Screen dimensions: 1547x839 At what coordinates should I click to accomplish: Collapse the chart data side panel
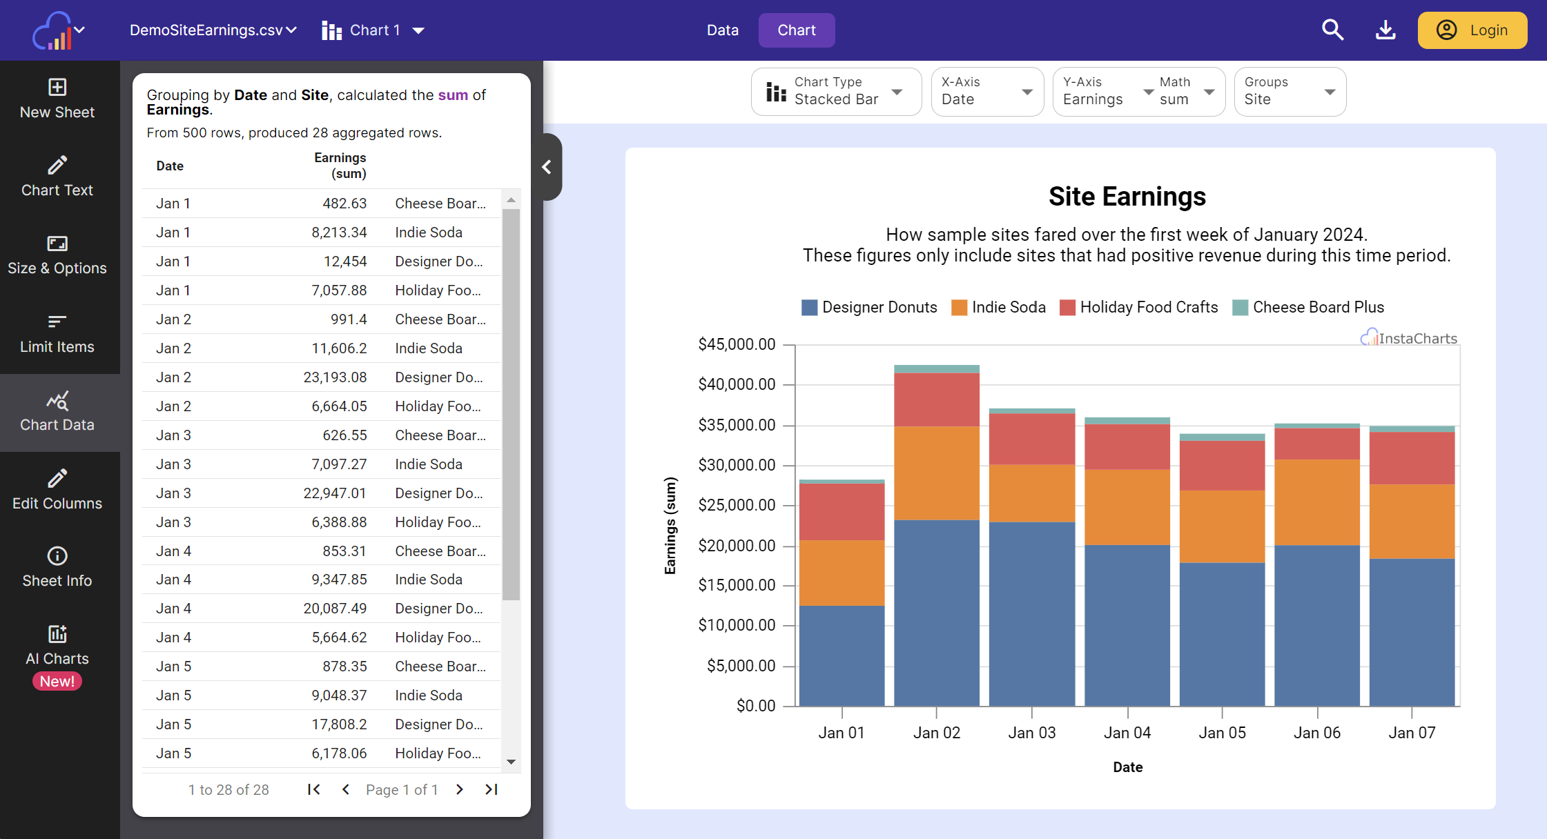click(x=547, y=167)
